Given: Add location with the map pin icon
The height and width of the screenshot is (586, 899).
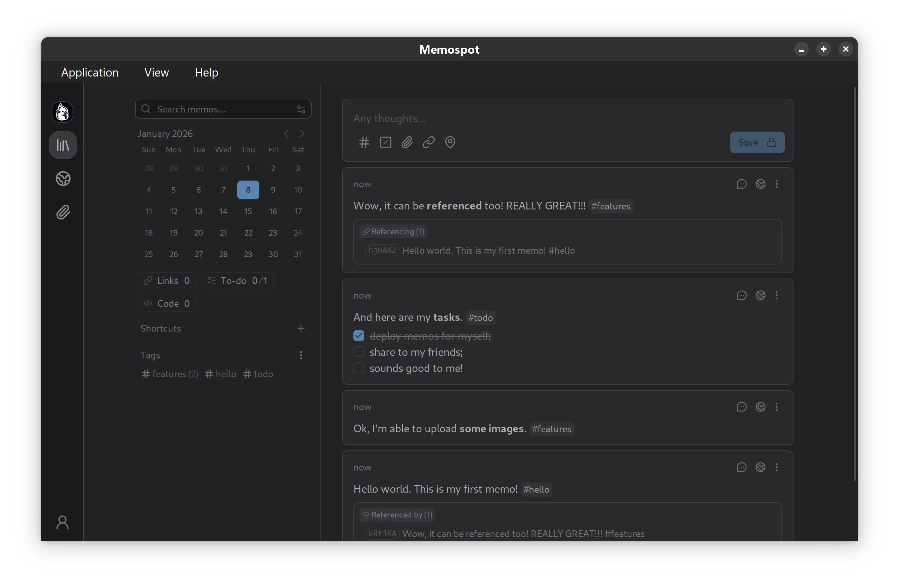Looking at the screenshot, I should click(450, 142).
